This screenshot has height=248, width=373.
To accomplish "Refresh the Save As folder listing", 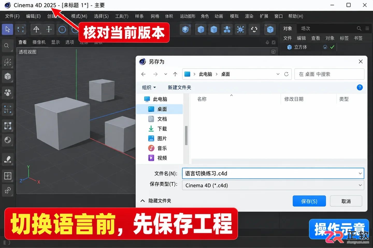I will coord(286,74).
